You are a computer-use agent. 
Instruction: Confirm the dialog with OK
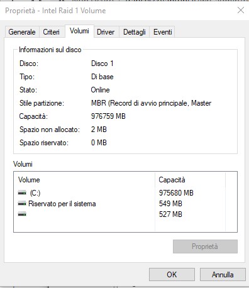tap(172, 274)
